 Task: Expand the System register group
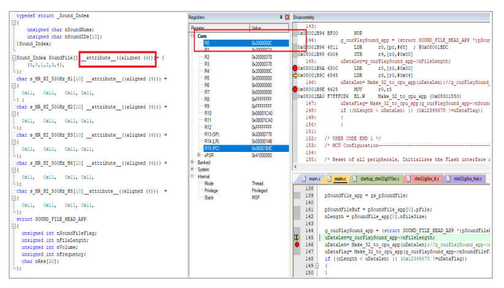coord(193,169)
